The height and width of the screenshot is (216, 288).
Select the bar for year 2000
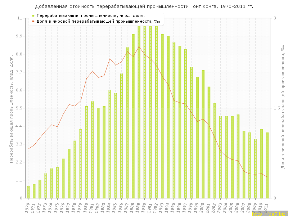click(203, 134)
